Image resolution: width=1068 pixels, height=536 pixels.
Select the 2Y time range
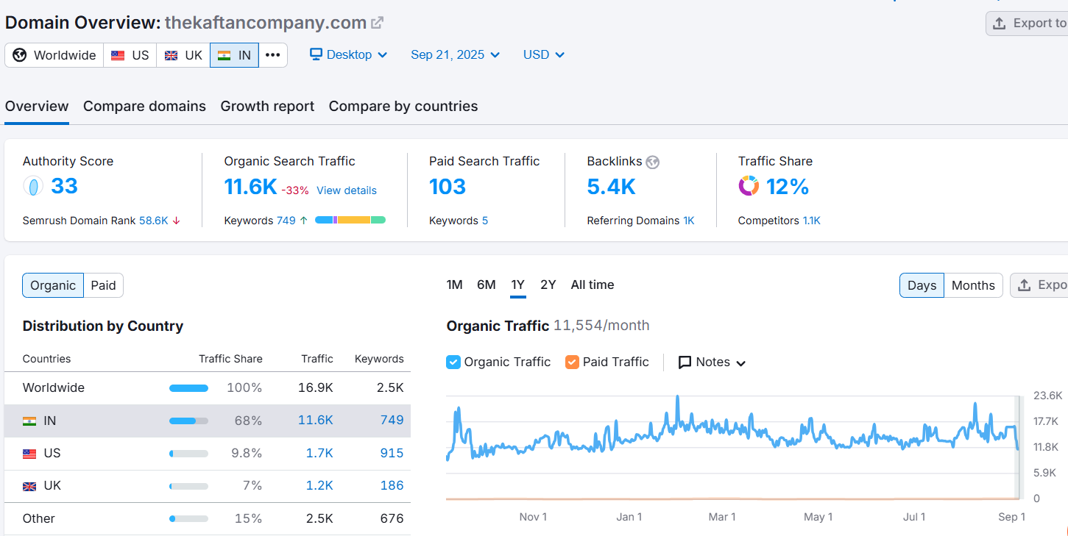point(548,285)
